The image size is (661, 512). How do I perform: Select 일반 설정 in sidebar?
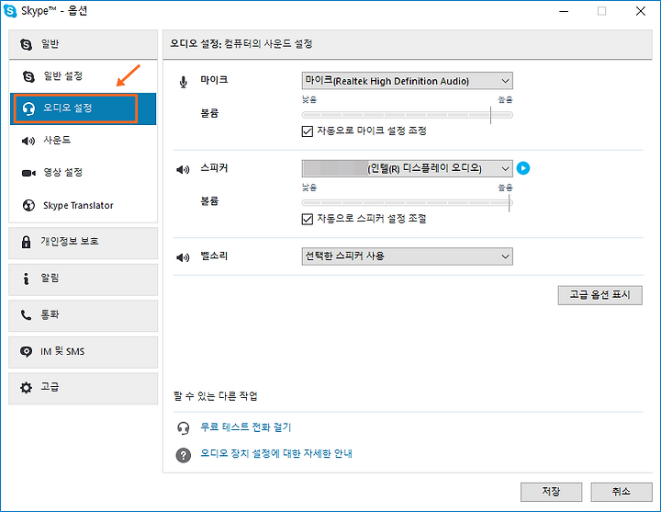pos(83,76)
